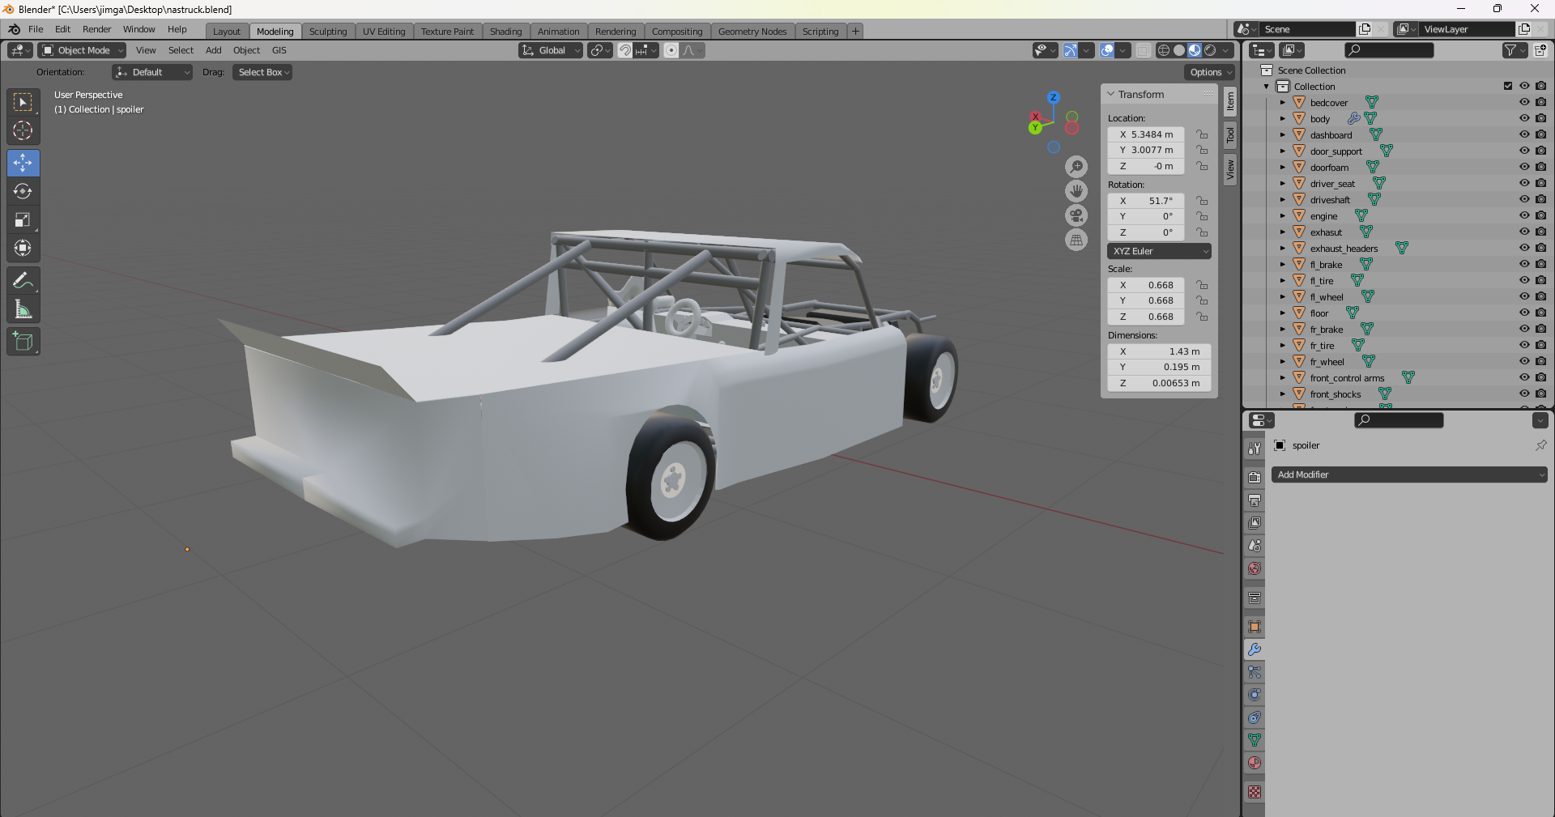Open Global transform orientation dropdown
This screenshot has width=1555, height=817.
click(551, 50)
